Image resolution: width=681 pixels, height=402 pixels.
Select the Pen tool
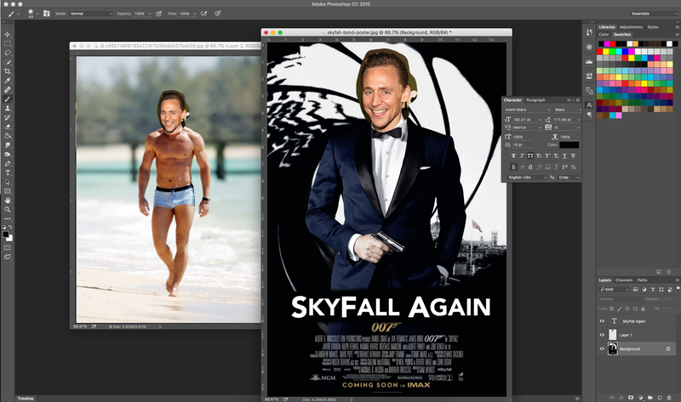pyautogui.click(x=8, y=164)
